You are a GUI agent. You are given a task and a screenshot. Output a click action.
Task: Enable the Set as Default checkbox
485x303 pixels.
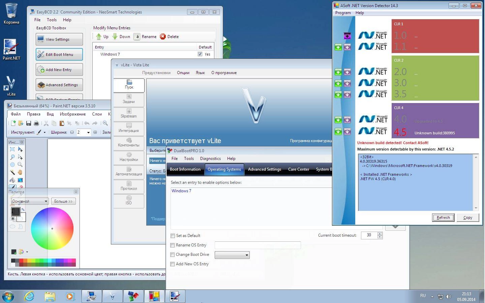click(x=173, y=236)
